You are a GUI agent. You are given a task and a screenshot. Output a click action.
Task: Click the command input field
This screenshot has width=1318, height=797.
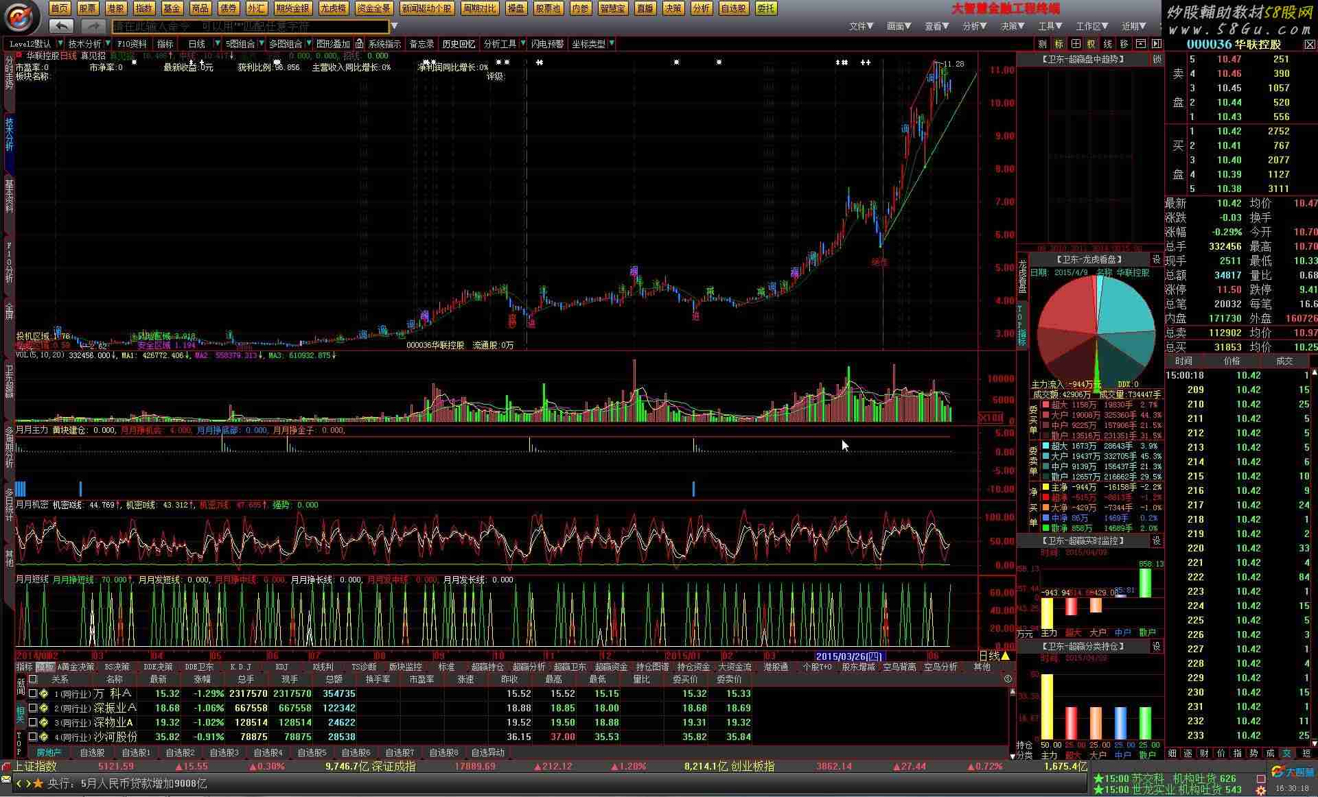[250, 26]
